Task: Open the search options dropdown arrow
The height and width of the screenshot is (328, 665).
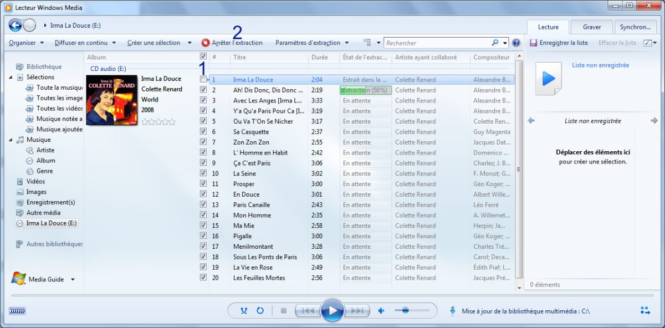Action: [x=505, y=43]
